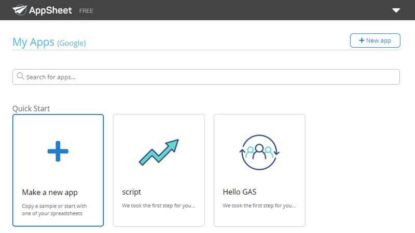This screenshot has width=415, height=233.
Task: Click the plus symbol inside New app button
Action: [x=362, y=40]
